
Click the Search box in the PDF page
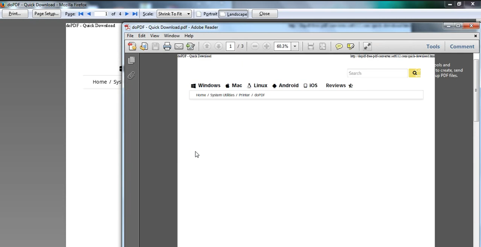tap(377, 73)
